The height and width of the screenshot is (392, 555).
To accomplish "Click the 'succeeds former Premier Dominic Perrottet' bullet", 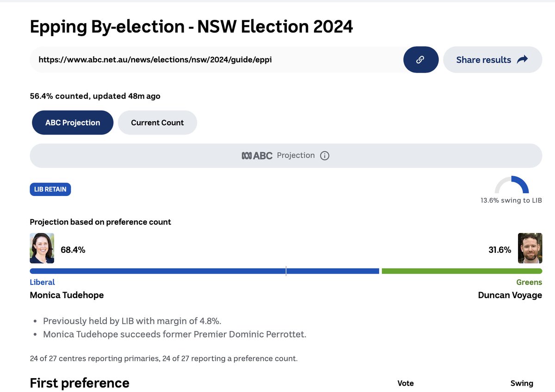I will tap(175, 334).
